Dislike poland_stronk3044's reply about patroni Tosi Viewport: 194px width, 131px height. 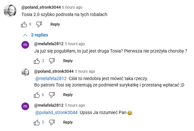point(52,95)
